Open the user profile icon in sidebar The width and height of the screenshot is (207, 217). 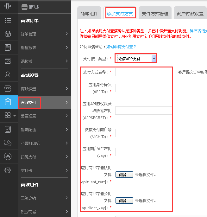(x=8, y=74)
